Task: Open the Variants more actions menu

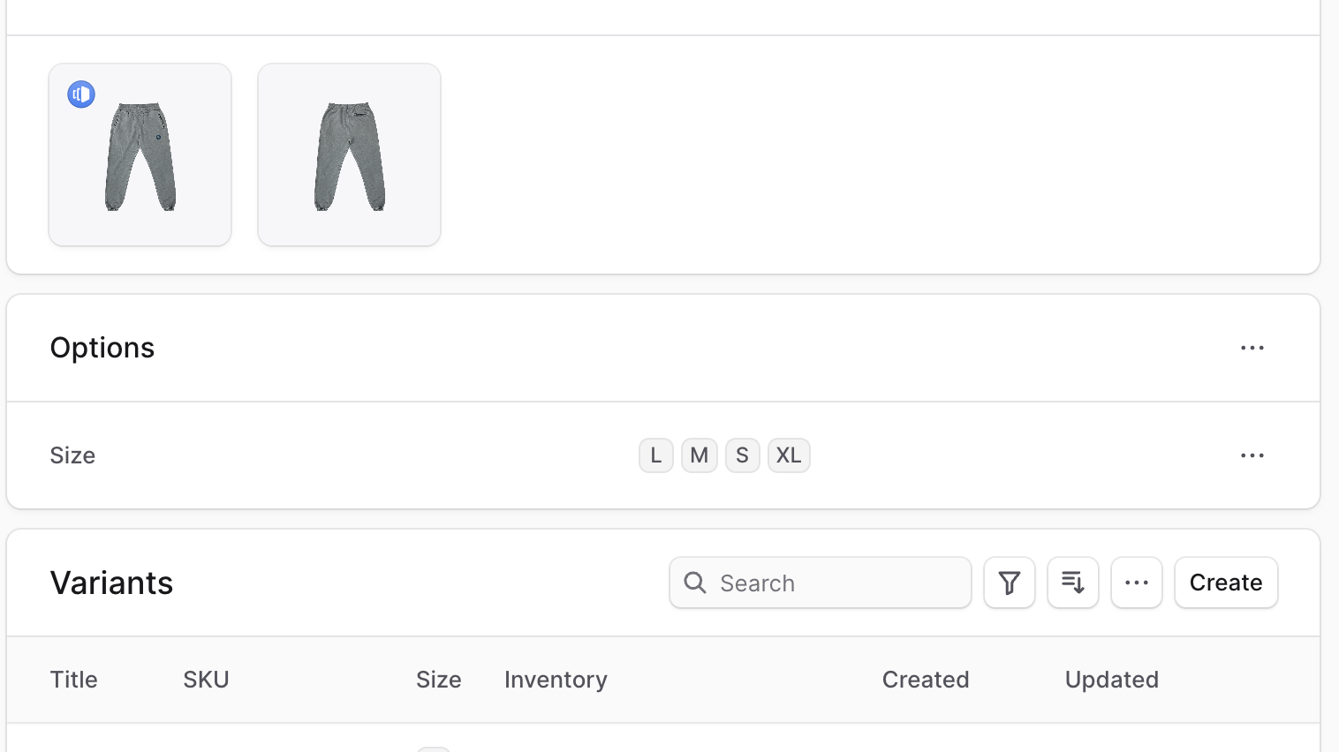Action: pyautogui.click(x=1137, y=583)
